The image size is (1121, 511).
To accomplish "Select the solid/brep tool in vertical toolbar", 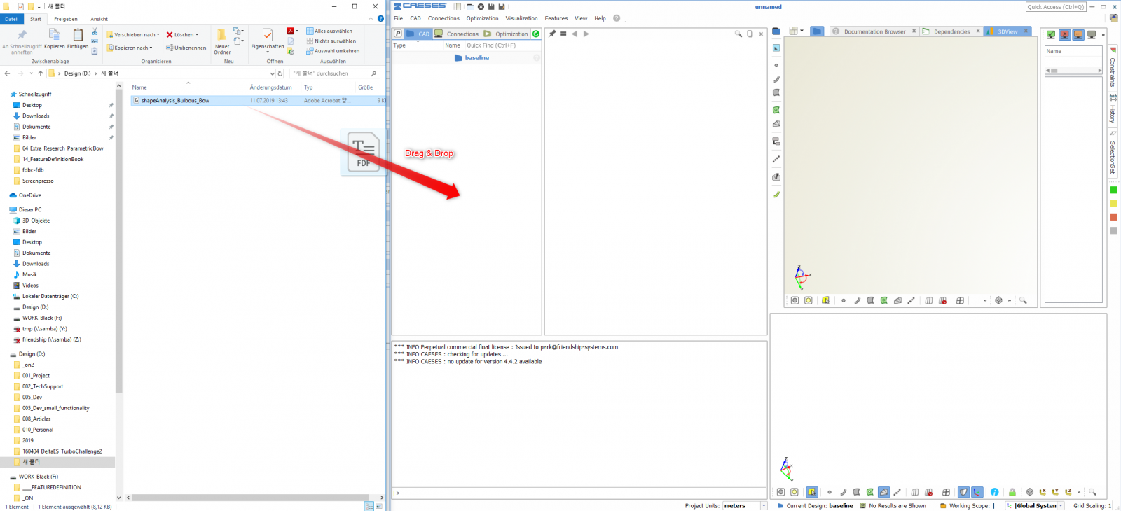I will pos(776,124).
